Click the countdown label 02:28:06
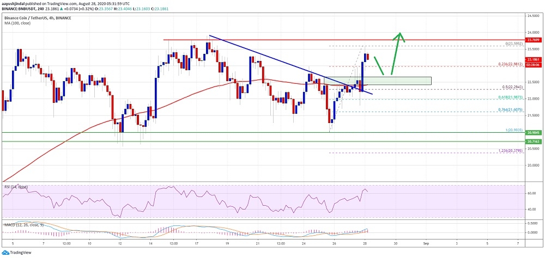 pos(534,64)
